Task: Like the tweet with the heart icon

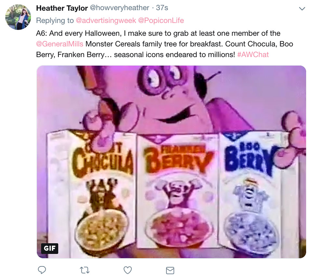Action: 128,270
